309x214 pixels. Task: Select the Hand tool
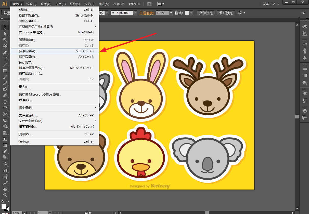click(5, 189)
